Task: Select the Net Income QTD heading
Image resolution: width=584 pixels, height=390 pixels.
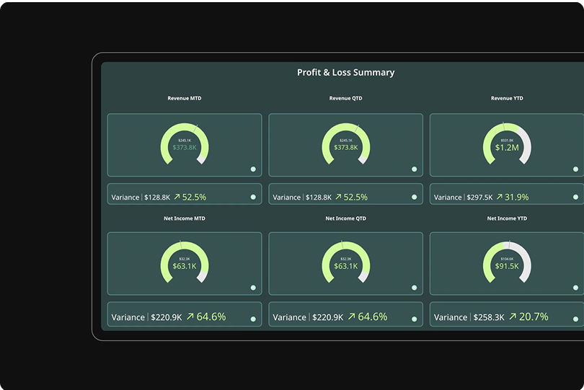Action: coord(345,218)
